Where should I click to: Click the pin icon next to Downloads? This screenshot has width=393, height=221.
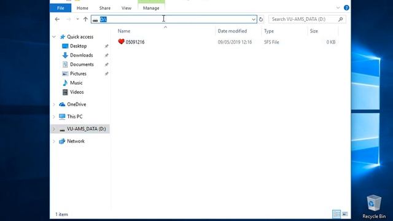click(106, 55)
